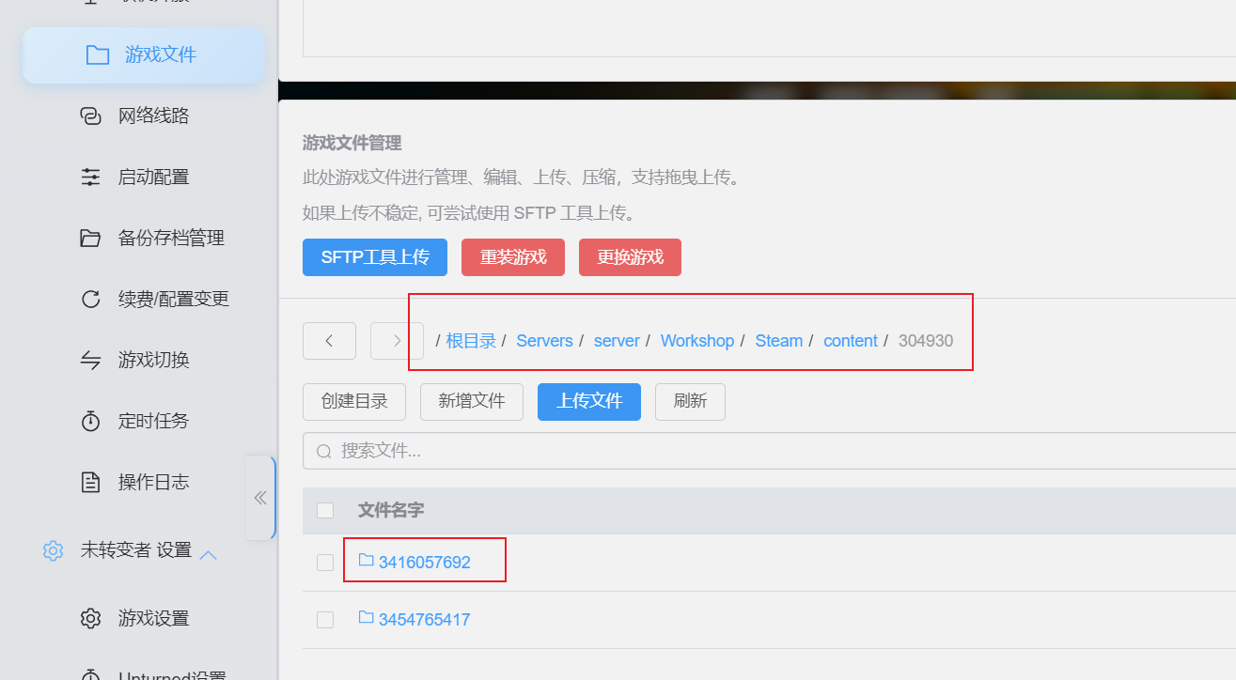The height and width of the screenshot is (680, 1236).
Task: Click the blue 上传文件 button
Action: point(588,401)
